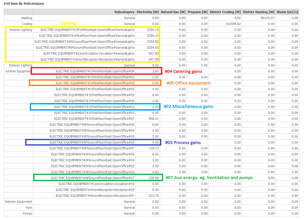
Task: Select the District Cooling [W] column header
Action: (x=225, y=12)
